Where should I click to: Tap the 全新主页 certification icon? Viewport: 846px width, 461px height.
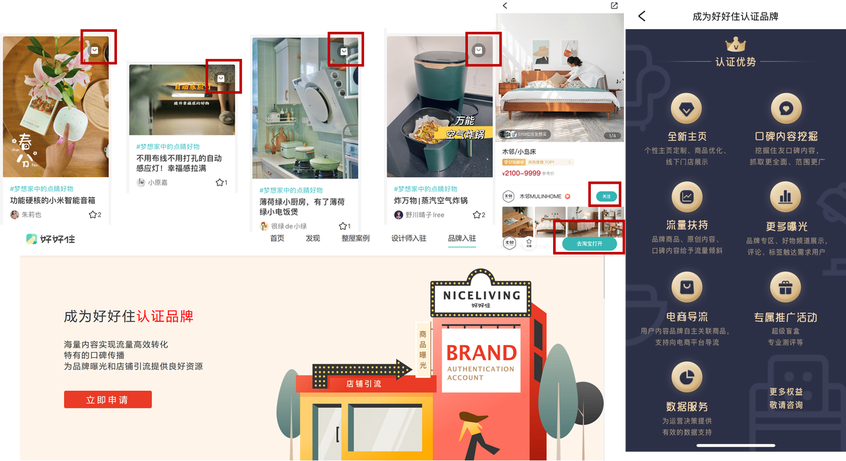[x=687, y=108]
